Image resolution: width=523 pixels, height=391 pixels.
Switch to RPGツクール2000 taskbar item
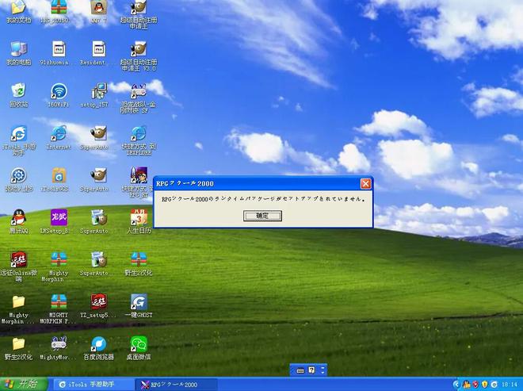(177, 385)
